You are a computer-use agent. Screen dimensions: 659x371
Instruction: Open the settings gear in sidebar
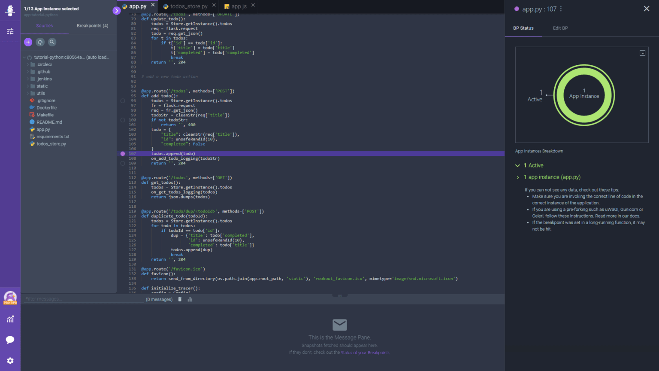[x=10, y=361]
